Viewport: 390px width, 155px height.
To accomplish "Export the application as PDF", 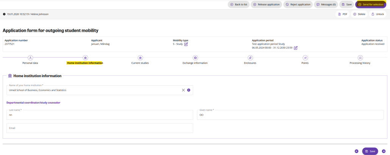I will coord(342,14).
